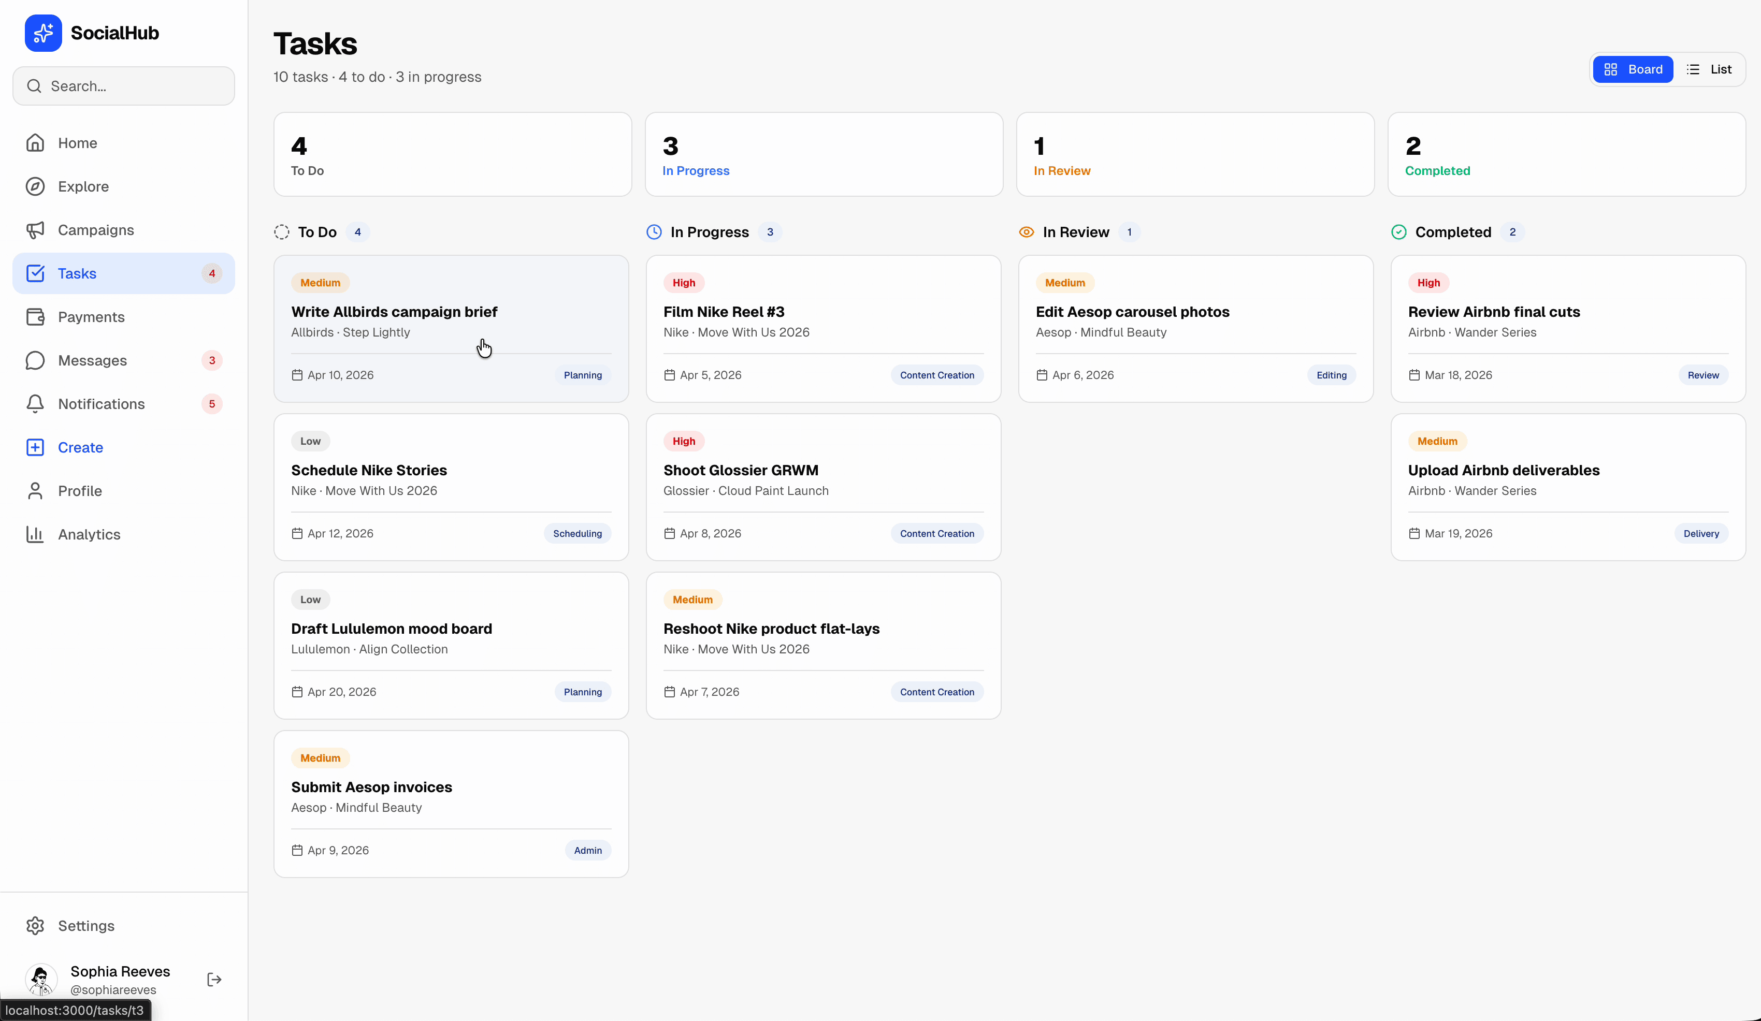
Task: Click the In Progress summary card
Action: (x=823, y=154)
